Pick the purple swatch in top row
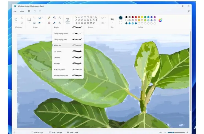The height and width of the screenshot is (134, 204). coord(155,17)
